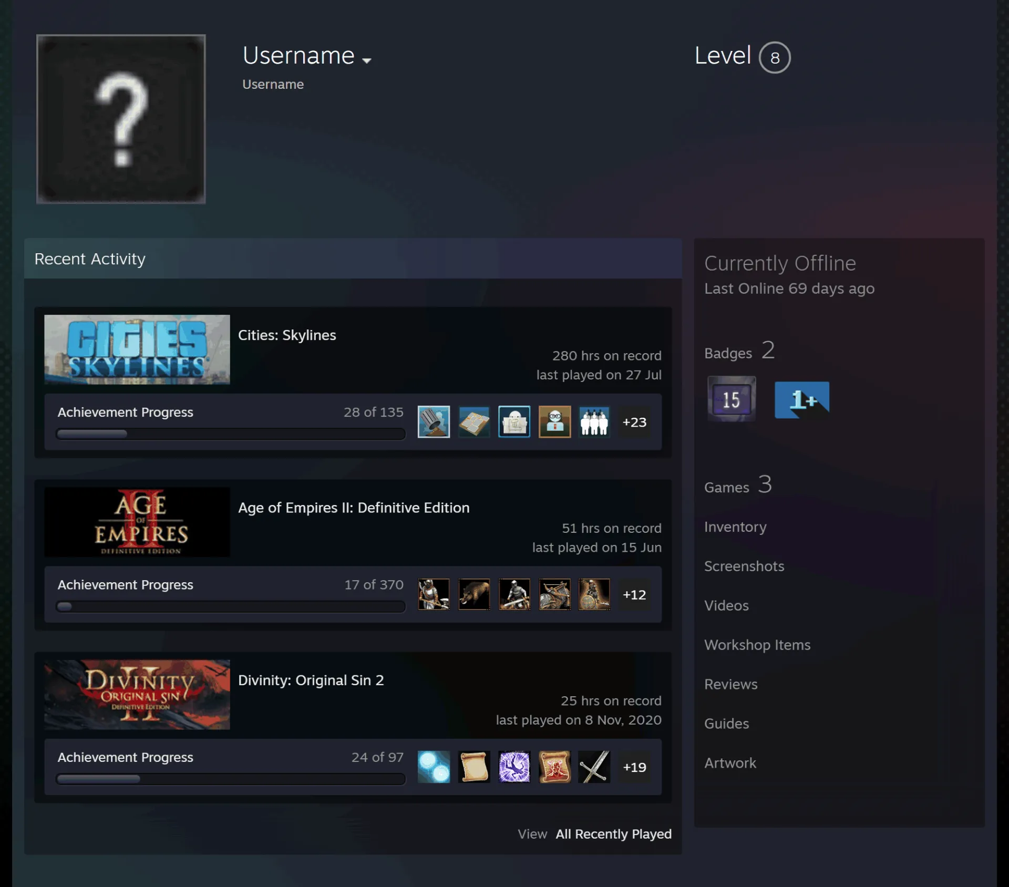The height and width of the screenshot is (887, 1009).
Task: Expand the Username dropdown arrow
Action: tap(367, 60)
